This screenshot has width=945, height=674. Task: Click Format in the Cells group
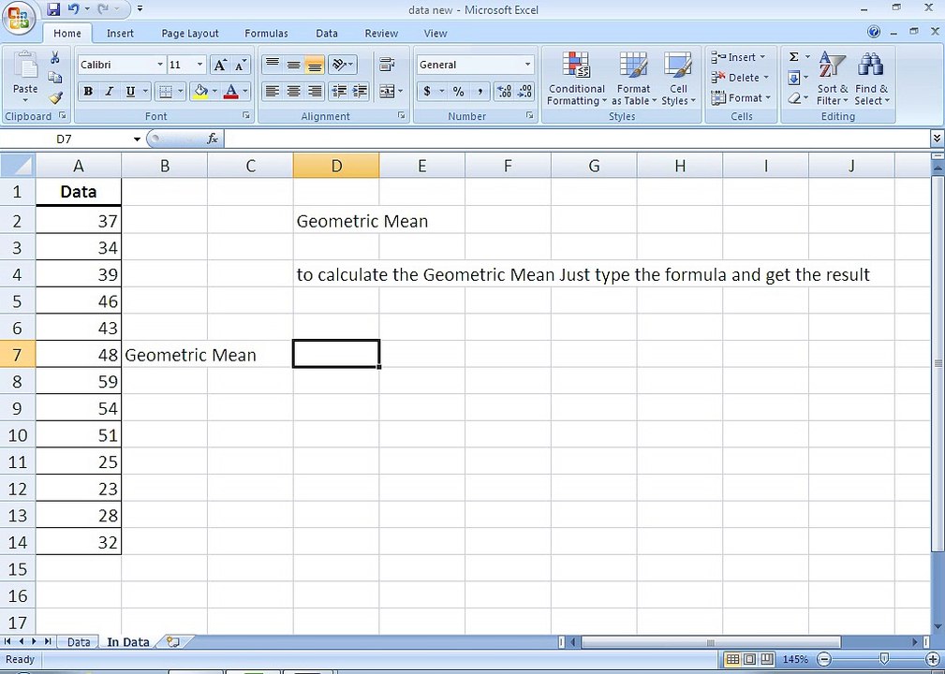(x=740, y=97)
